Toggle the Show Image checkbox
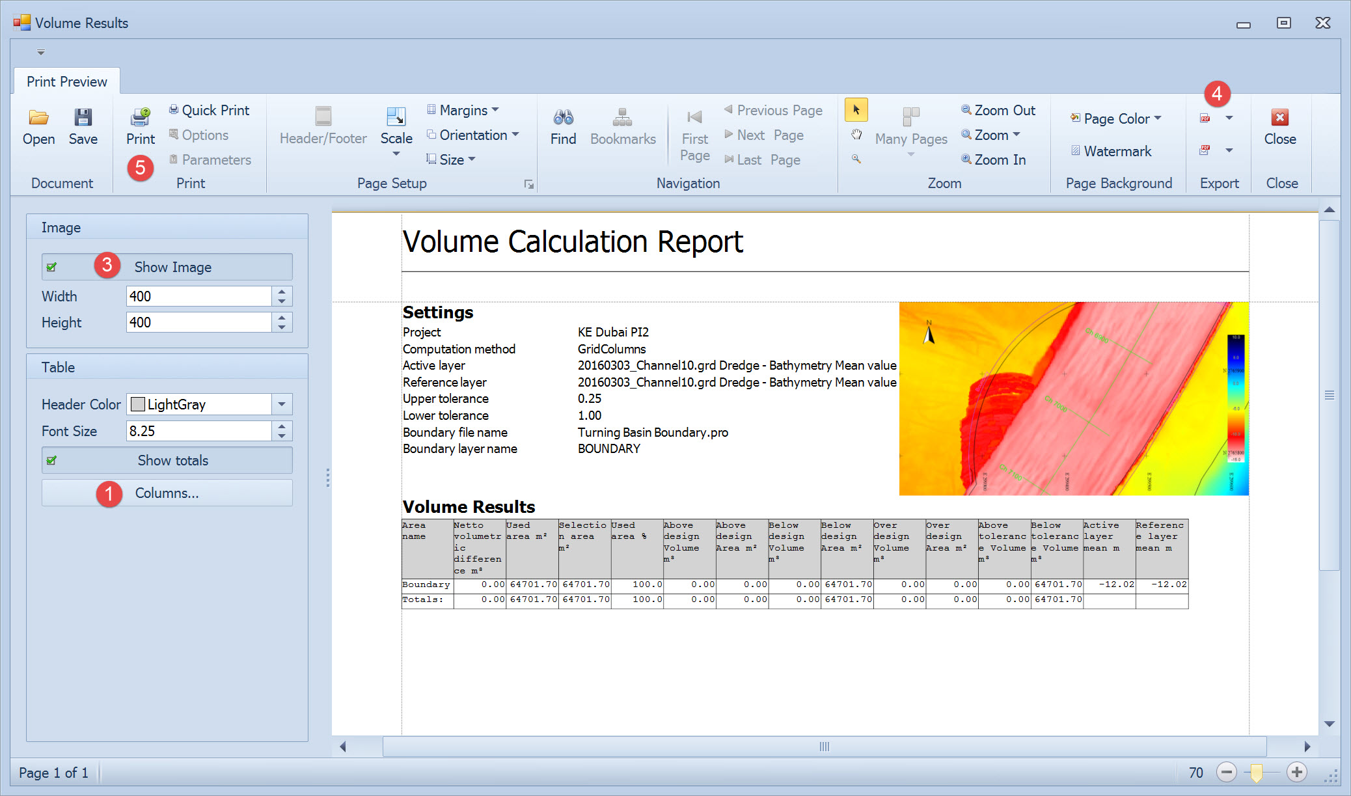 coord(51,267)
